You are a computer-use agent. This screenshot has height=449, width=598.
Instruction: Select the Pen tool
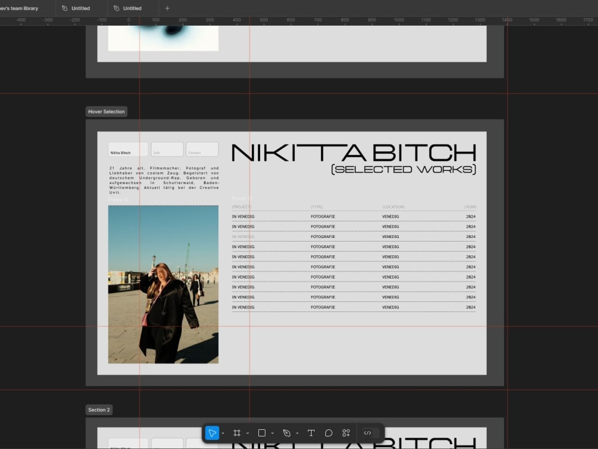286,433
